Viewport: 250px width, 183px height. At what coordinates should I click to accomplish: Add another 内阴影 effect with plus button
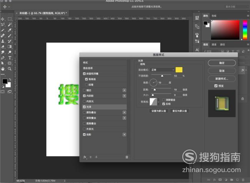[124, 96]
